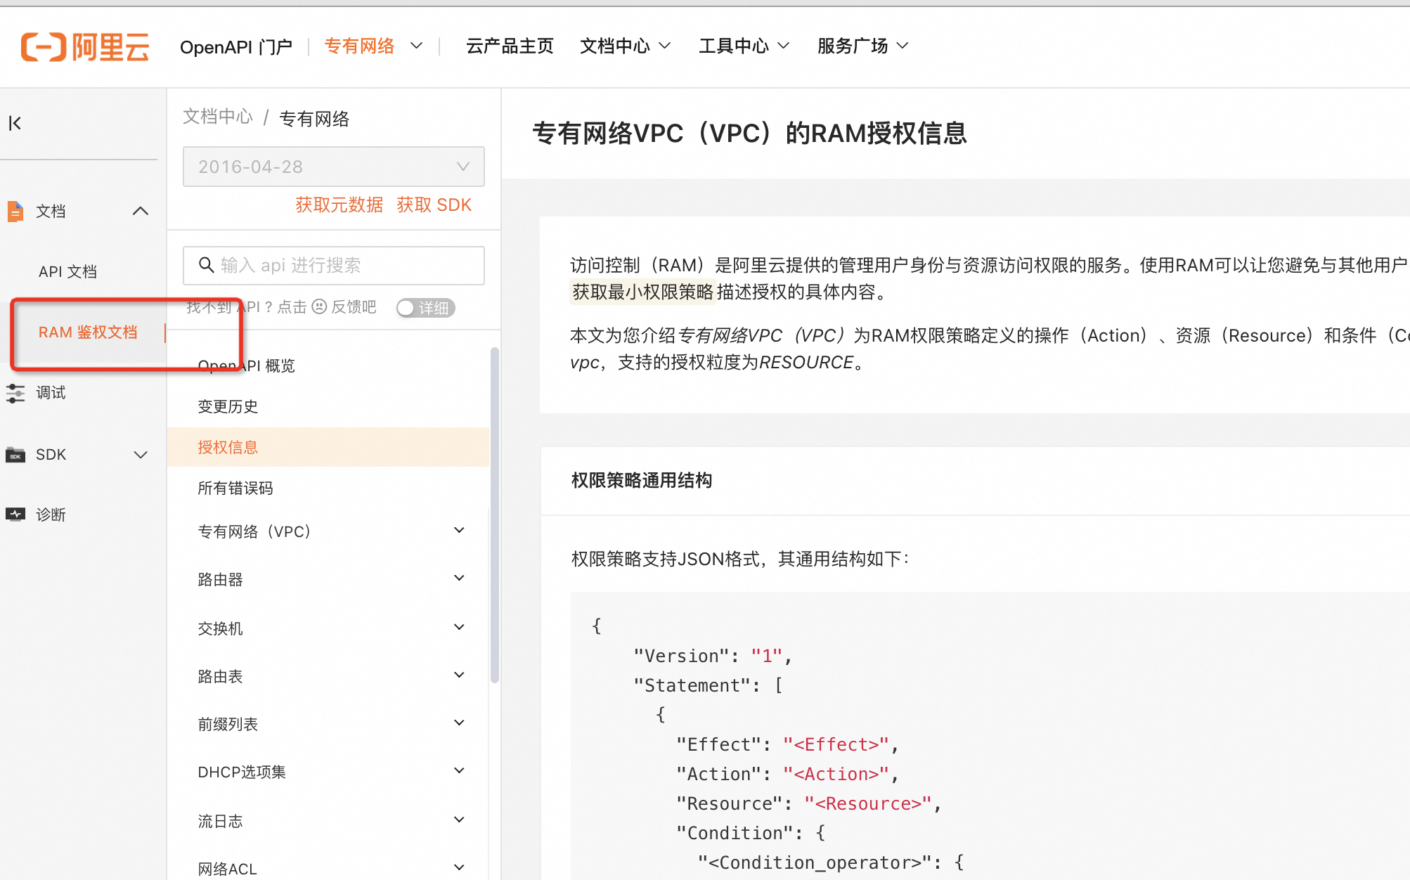Toggle the 详细 switch
This screenshot has height=880, width=1410.
pos(425,308)
